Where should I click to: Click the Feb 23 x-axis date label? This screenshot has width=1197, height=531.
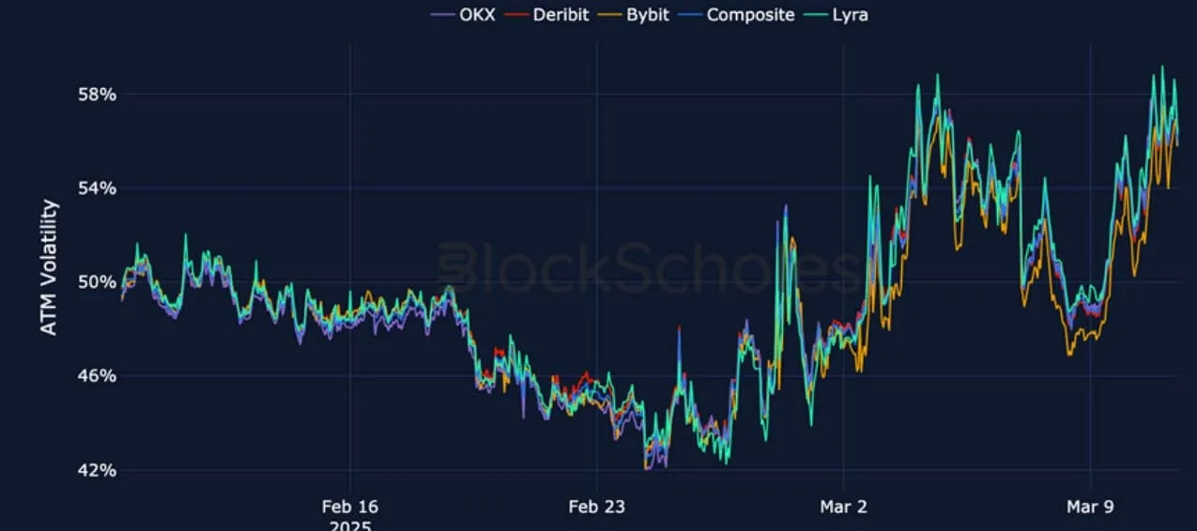(596, 507)
